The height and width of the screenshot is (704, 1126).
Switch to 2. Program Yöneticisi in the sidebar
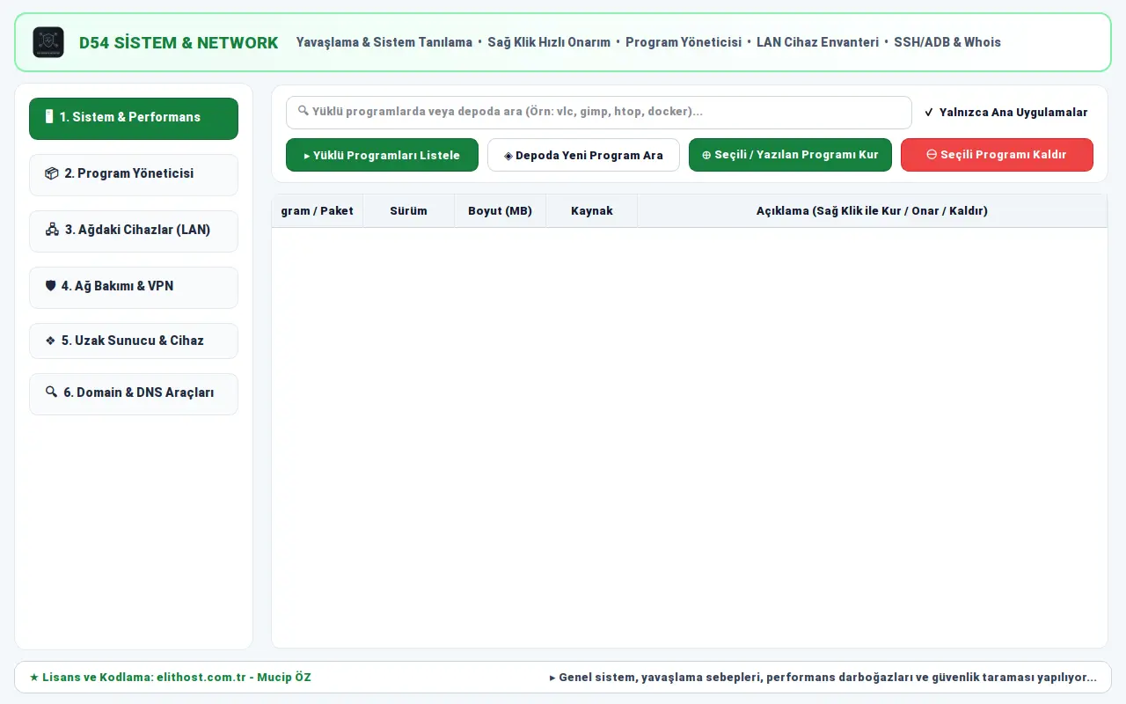point(134,174)
